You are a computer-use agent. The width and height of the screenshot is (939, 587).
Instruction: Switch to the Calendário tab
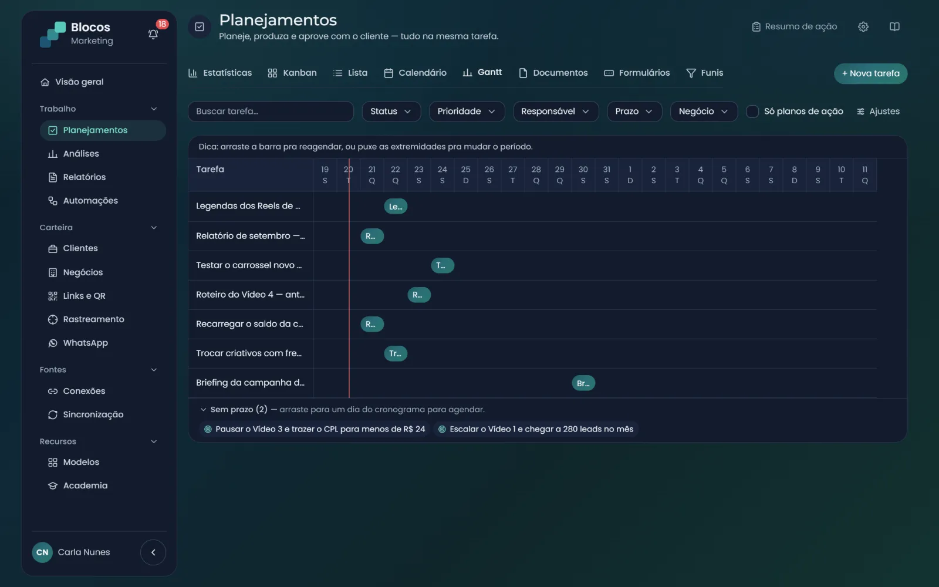point(415,73)
